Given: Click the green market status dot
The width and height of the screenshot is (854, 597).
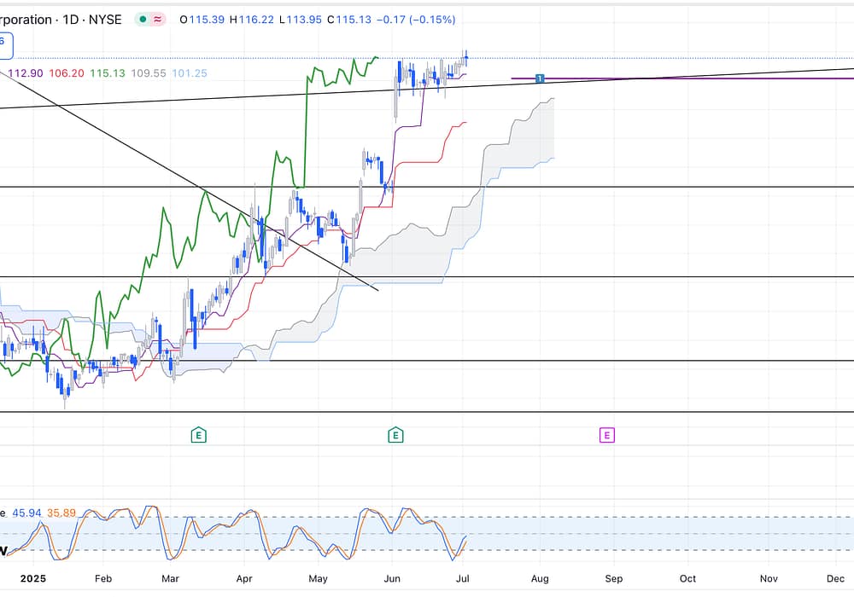Looking at the screenshot, I should [142, 19].
